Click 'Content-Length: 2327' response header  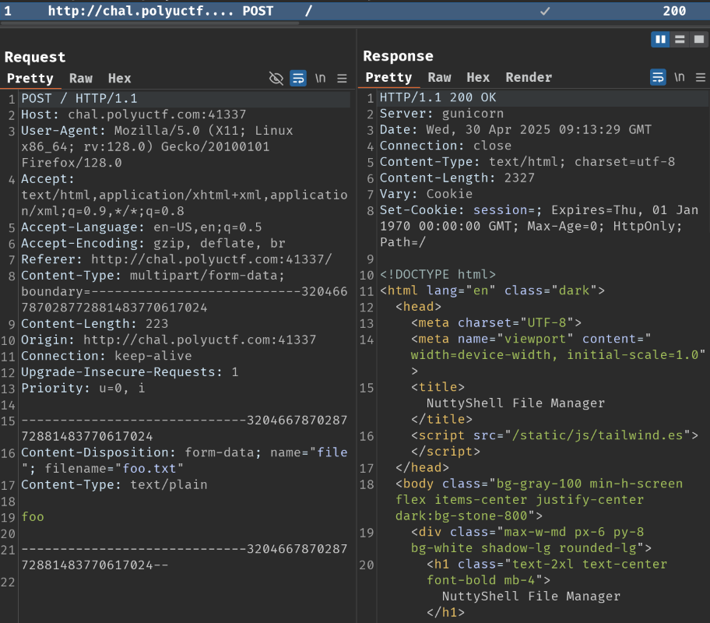tap(457, 178)
